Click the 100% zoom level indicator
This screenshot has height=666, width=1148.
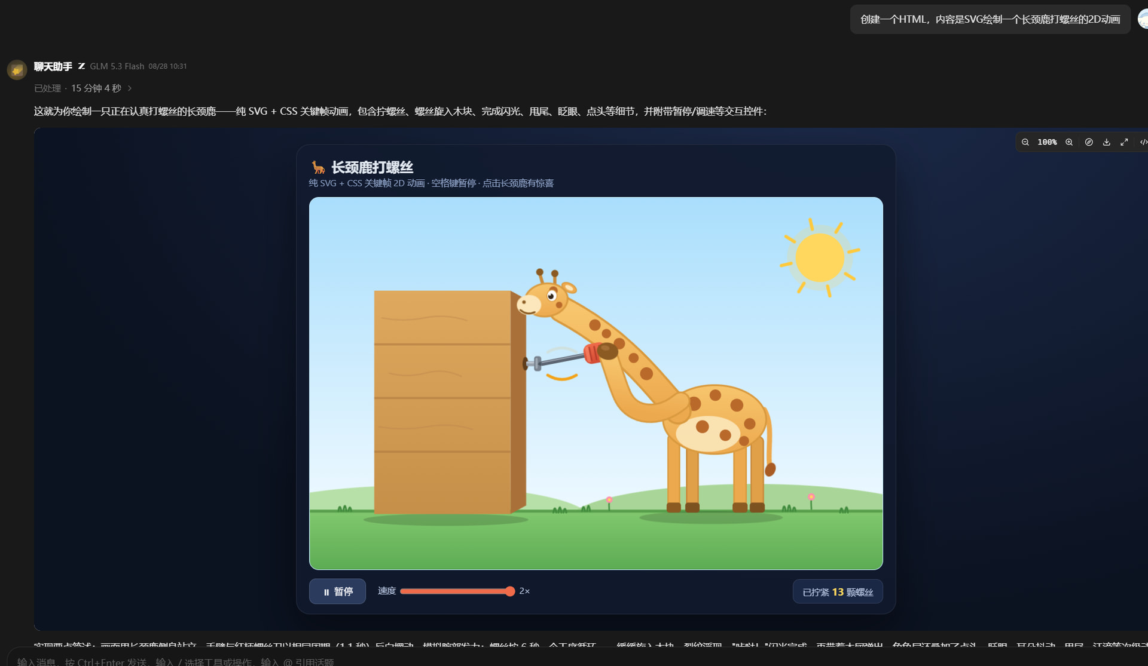pos(1047,142)
